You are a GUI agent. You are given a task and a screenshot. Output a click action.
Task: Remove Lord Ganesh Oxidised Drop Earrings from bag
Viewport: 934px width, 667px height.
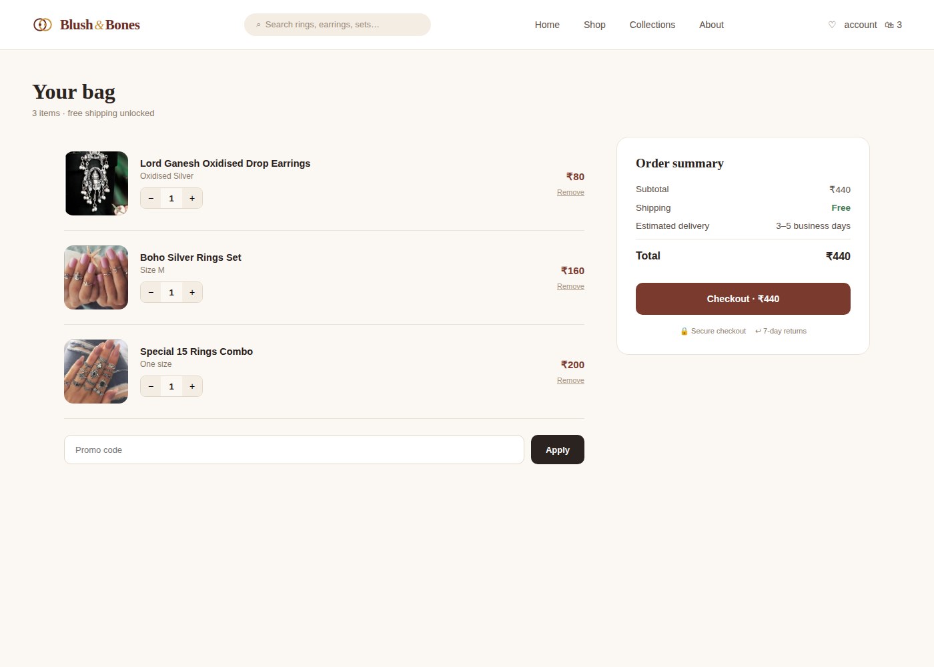pos(570,192)
